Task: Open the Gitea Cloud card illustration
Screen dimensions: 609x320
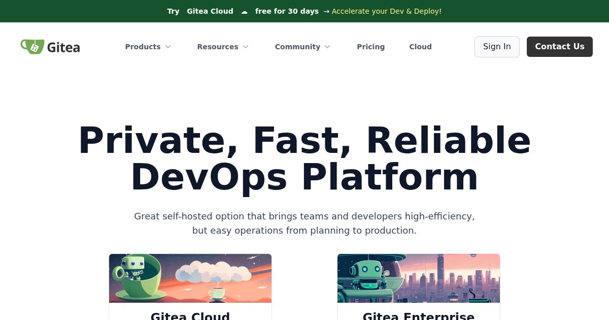Action: click(190, 278)
